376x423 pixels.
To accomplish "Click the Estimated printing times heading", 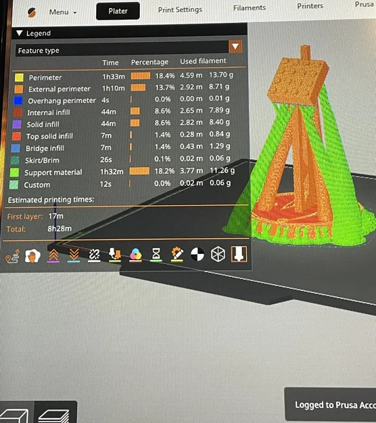I will pyautogui.click(x=51, y=200).
